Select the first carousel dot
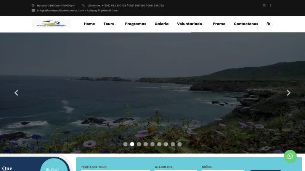Viewport: 305px width, 171px height. pyautogui.click(x=125, y=144)
